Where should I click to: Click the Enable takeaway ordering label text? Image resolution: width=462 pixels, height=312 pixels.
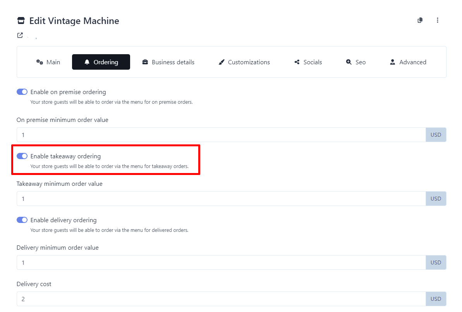click(x=65, y=156)
